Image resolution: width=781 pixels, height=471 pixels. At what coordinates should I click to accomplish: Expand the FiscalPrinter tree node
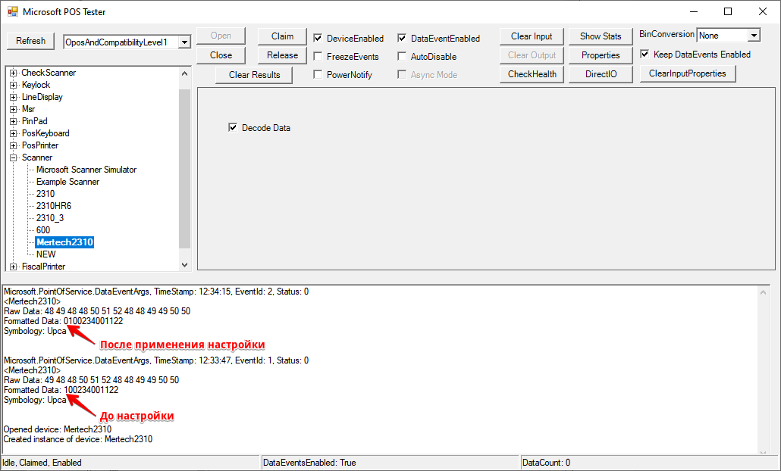click(x=14, y=267)
